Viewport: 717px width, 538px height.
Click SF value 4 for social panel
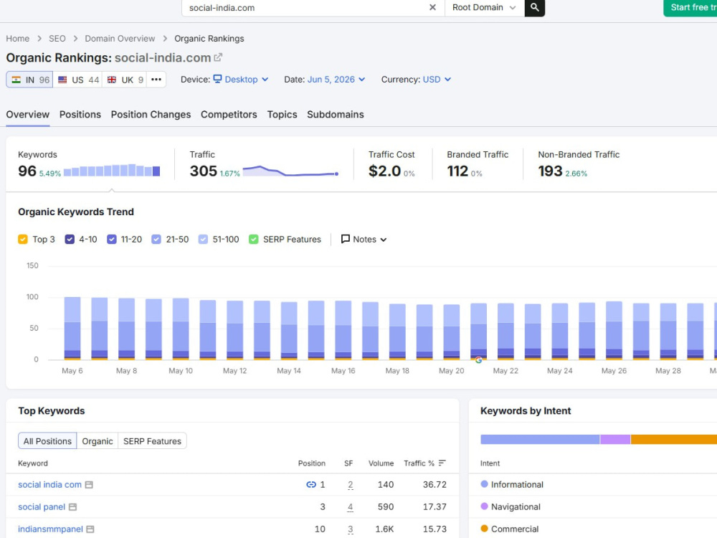351,507
